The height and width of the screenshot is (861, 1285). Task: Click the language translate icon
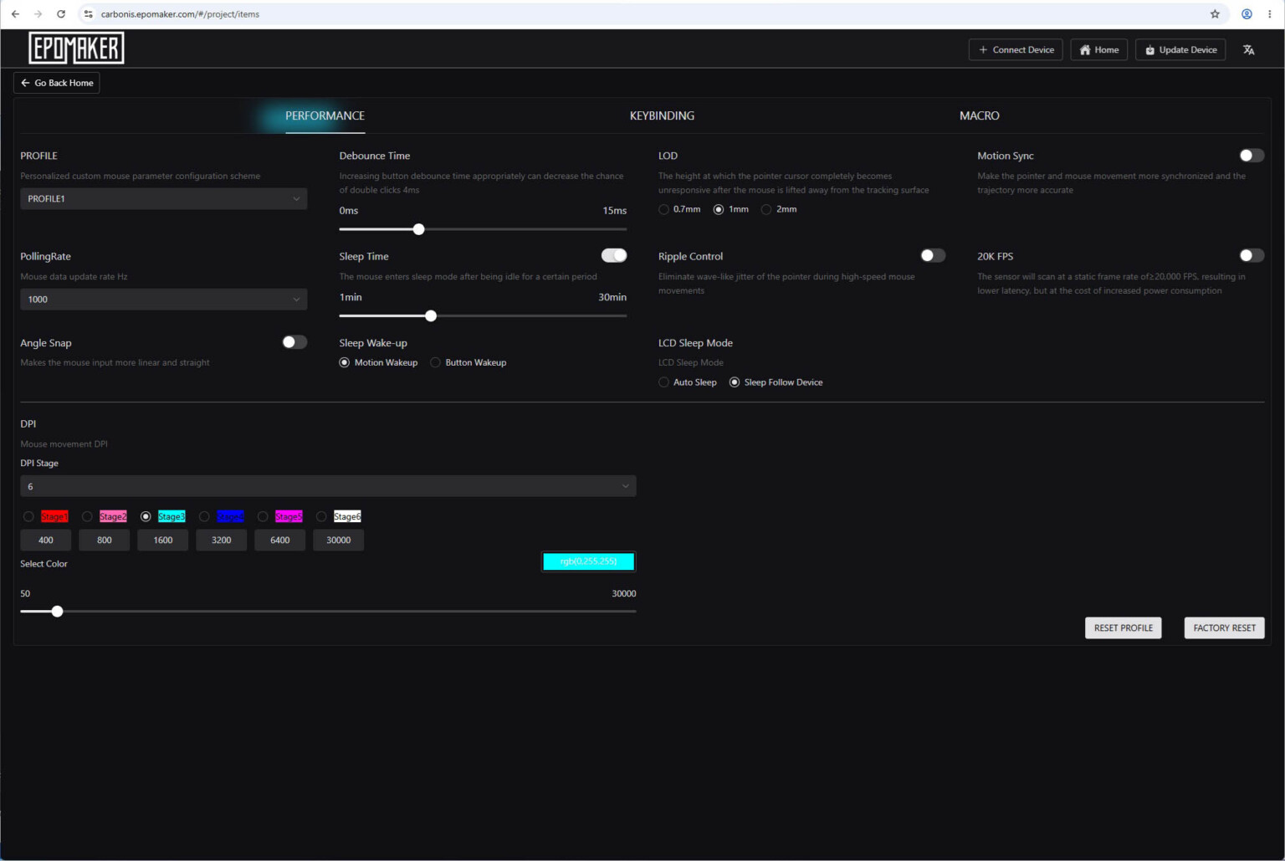[1248, 50]
